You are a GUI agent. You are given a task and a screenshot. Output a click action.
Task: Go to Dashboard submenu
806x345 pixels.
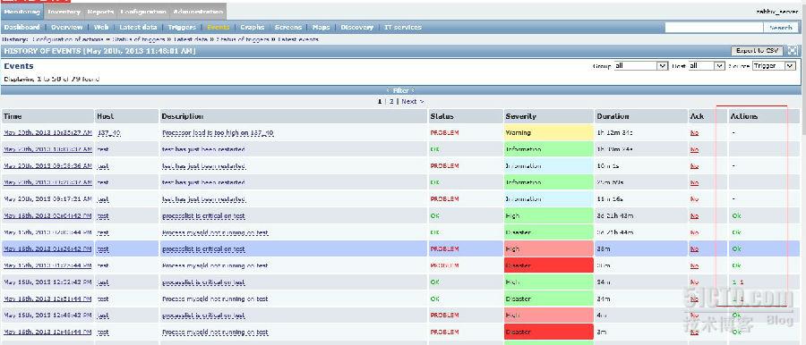22,27
